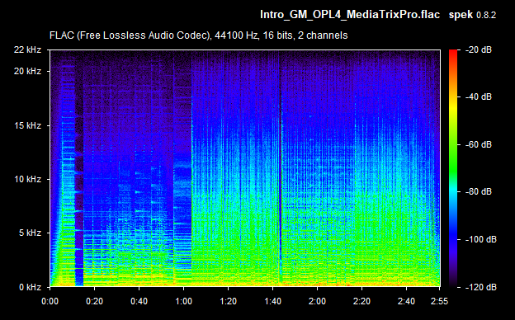Screen dimensions: 515x320
Task: Select the 5 kHz frequency axis label
Action: click(30, 233)
